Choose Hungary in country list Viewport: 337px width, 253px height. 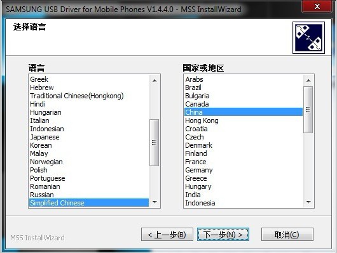[244, 186]
